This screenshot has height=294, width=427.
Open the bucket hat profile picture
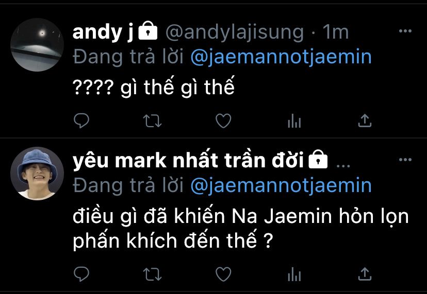(x=37, y=174)
